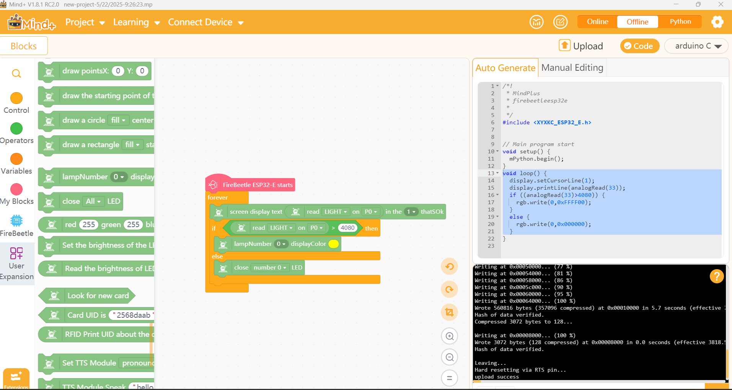Open fill dropdown in draw a circle block
Viewport: 732px width, 390px height.
(119, 120)
